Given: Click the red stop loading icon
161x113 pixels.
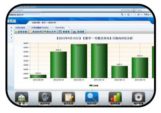Looking at the screenshot, I should (x=131, y=10).
